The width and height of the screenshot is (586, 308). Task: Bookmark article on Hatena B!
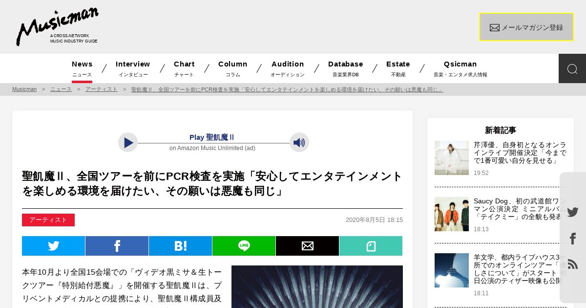point(181,246)
